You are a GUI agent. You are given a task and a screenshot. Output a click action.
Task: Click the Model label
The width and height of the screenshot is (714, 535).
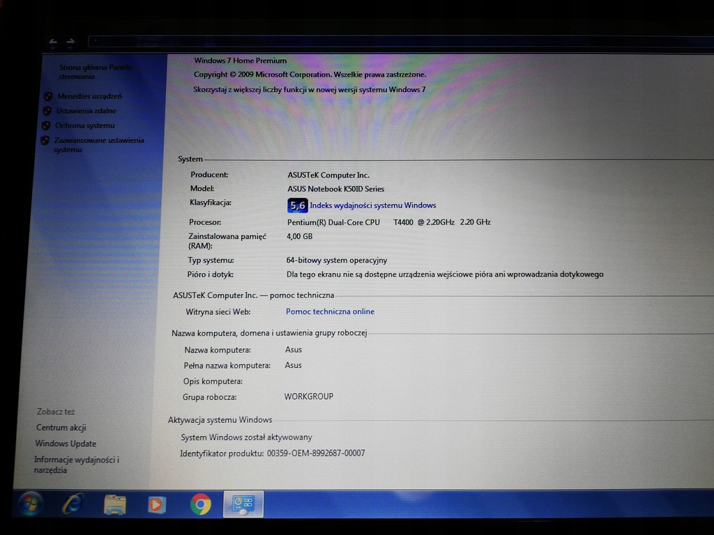202,188
